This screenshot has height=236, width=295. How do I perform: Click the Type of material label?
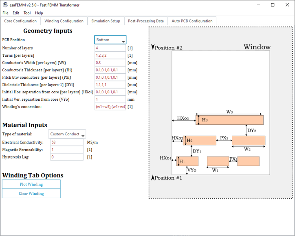click(17, 134)
